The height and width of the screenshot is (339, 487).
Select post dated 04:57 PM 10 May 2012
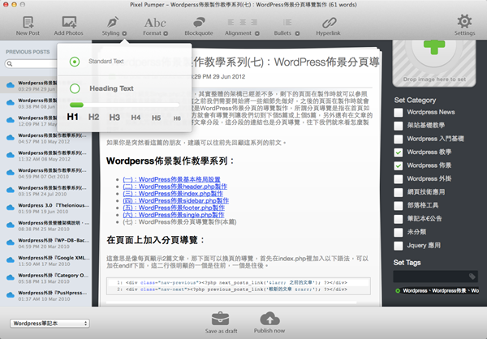point(46,138)
